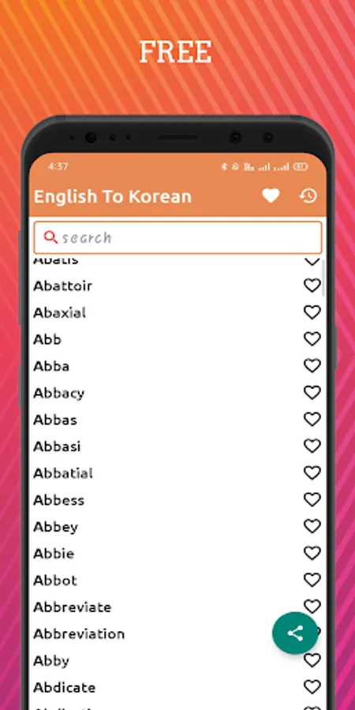
Task: Open the Abdicate entry
Action: click(x=65, y=687)
